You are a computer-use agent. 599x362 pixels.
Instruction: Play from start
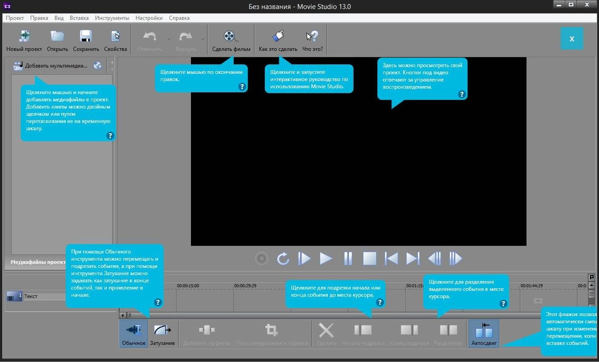304,258
